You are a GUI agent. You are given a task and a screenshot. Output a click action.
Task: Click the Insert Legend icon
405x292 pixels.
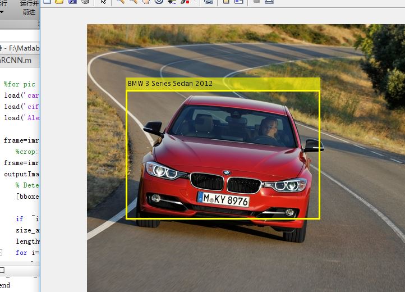239,1
